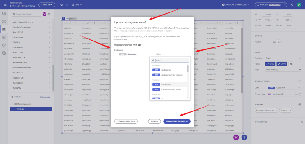Click the green preview play button
The image size is (305, 144).
click(299, 5)
